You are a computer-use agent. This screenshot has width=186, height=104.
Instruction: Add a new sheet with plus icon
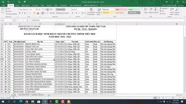click(x=49, y=95)
